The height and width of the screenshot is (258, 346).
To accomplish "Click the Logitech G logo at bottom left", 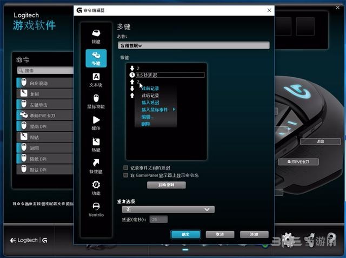I will (44, 240).
